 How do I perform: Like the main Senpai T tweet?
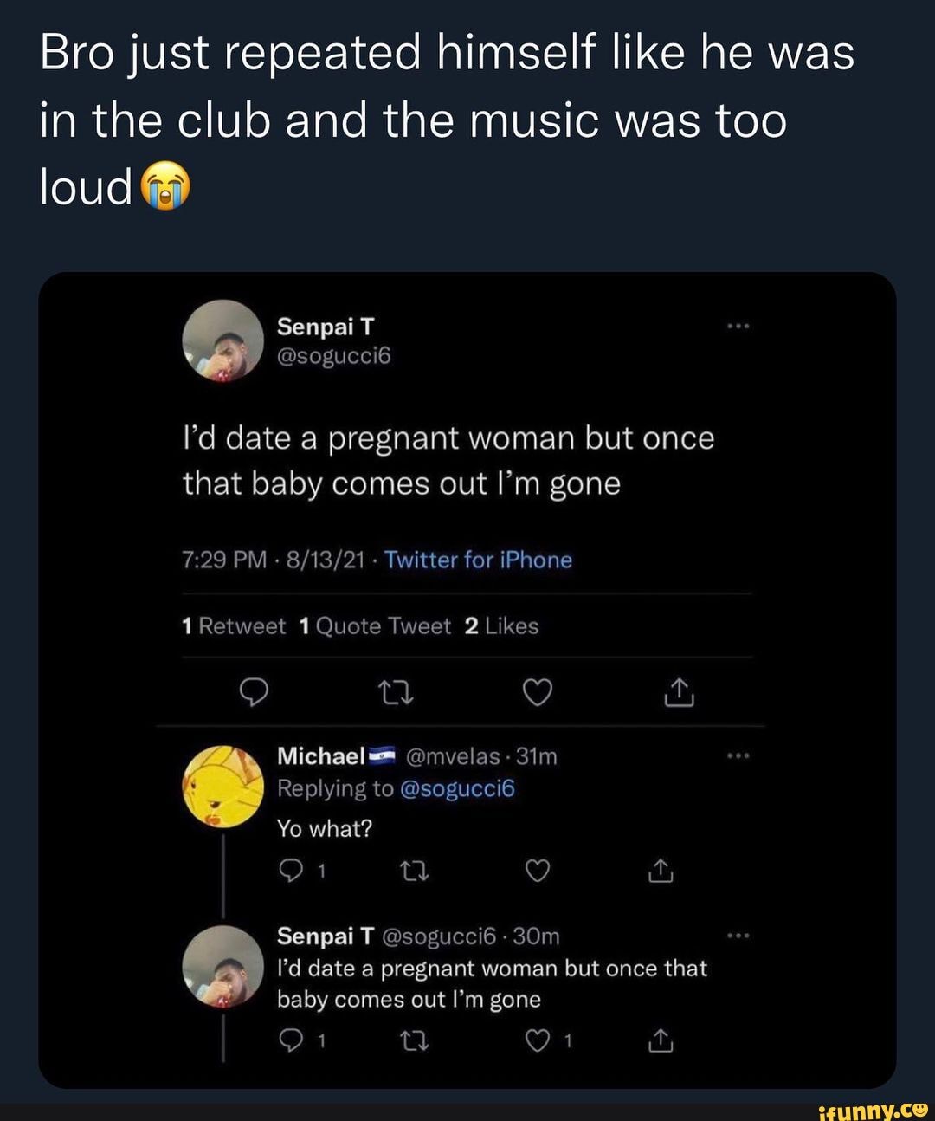tap(538, 693)
